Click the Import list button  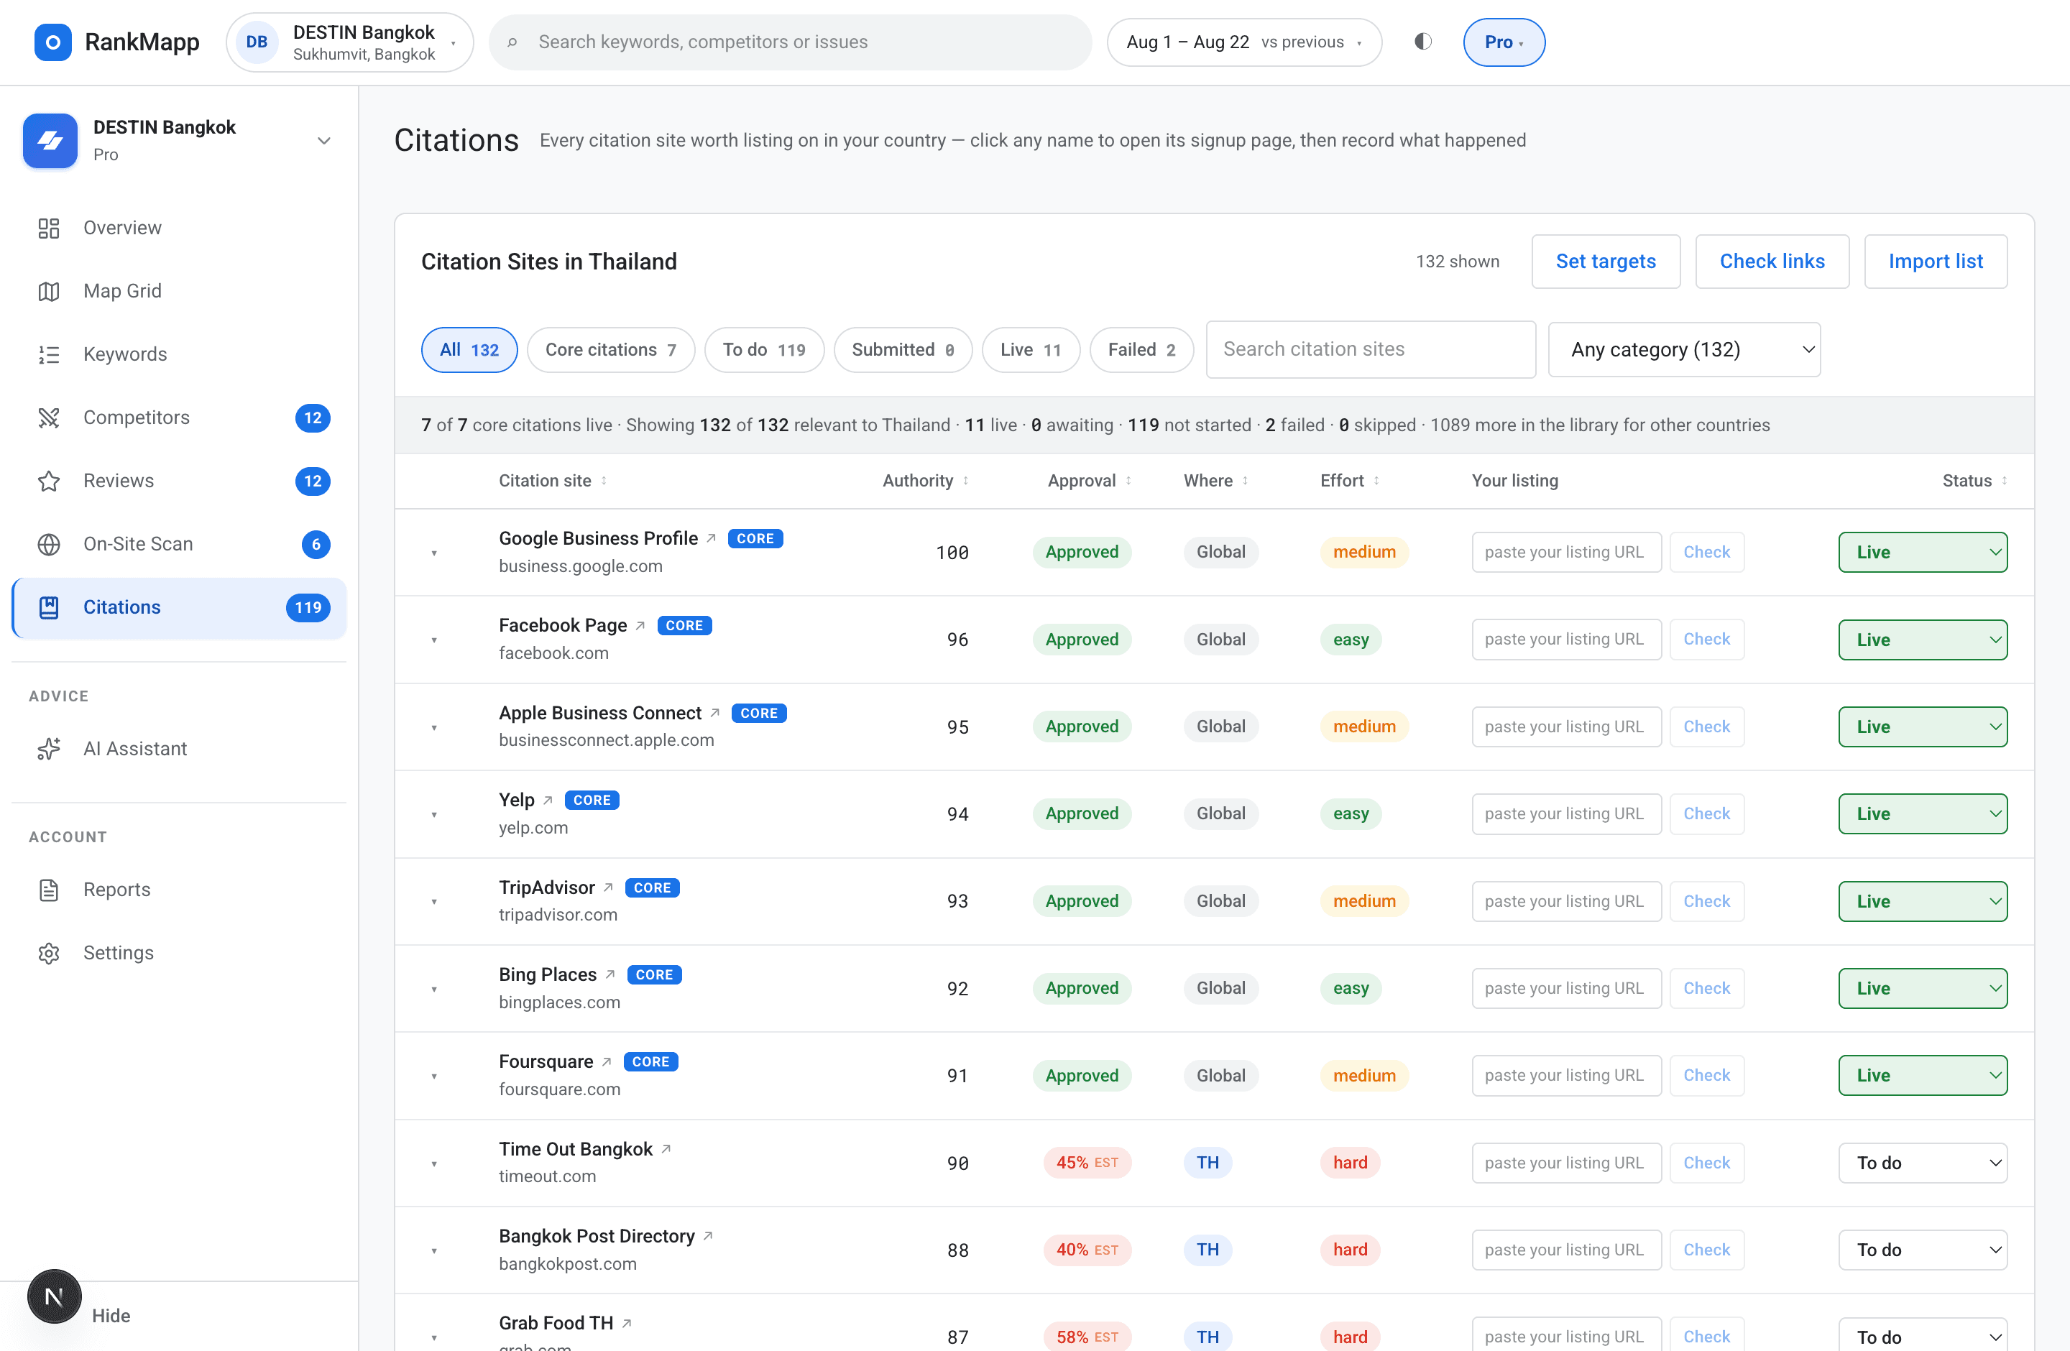tap(1935, 261)
